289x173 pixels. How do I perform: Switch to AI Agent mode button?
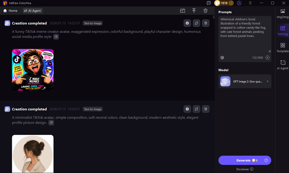(x=33, y=11)
